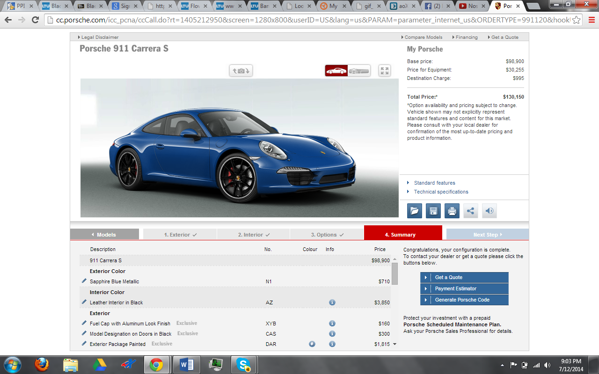Open Windows Start menu
This screenshot has height=374, width=599.
(12, 365)
